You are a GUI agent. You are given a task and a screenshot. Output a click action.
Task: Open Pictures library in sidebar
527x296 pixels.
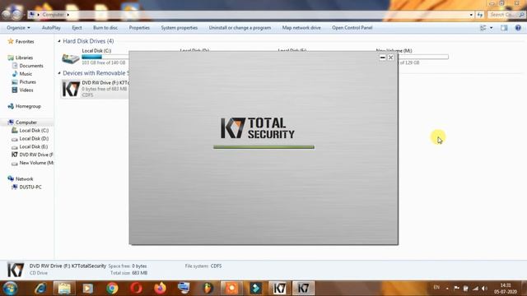(x=27, y=82)
